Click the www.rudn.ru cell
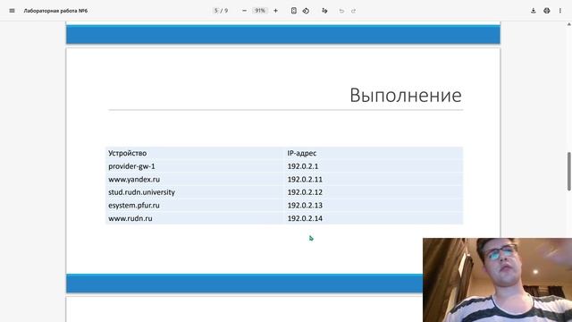 195,218
